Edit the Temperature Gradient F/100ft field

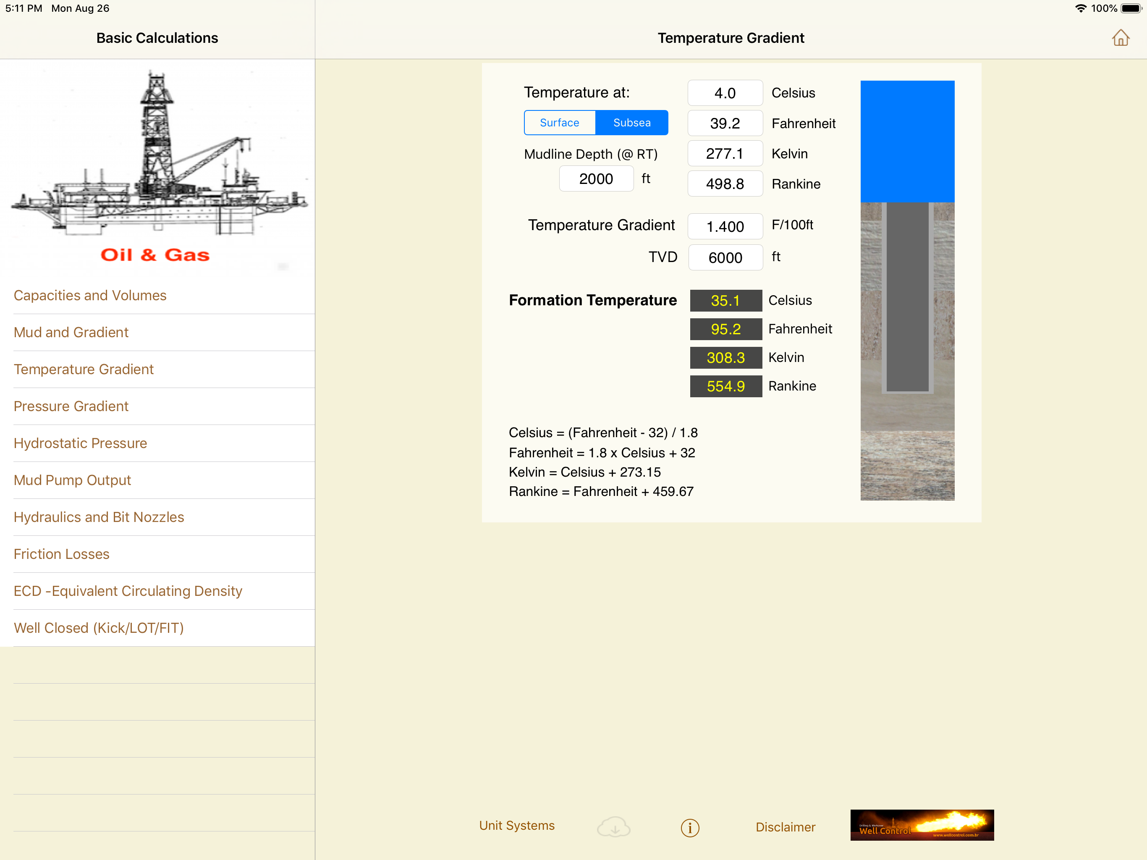point(724,227)
